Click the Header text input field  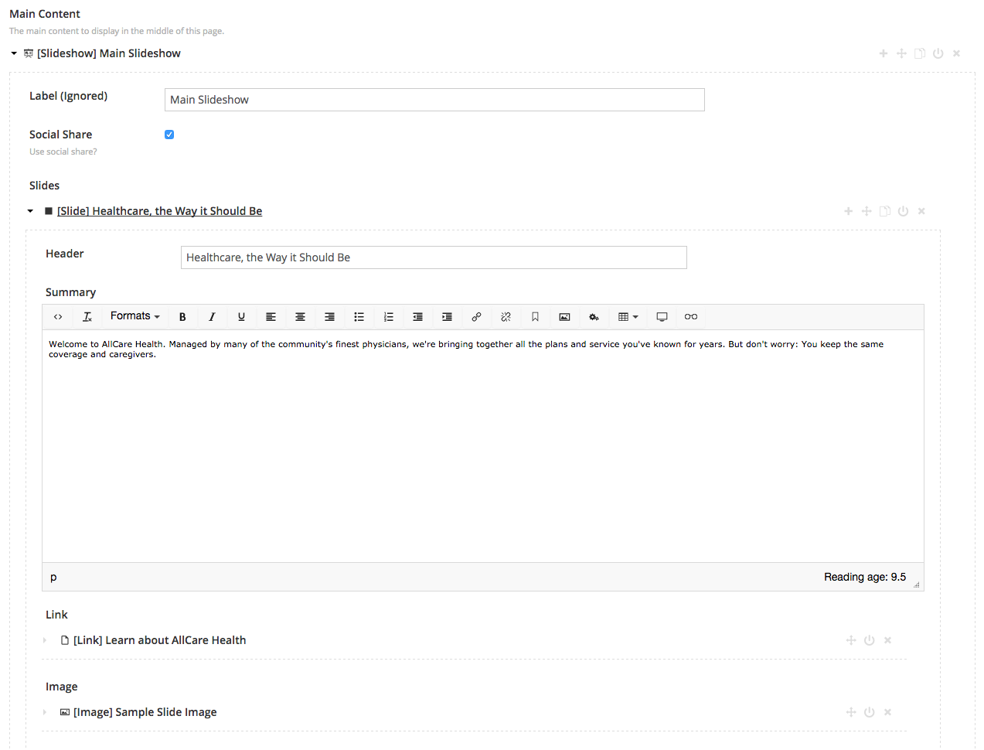coord(433,257)
